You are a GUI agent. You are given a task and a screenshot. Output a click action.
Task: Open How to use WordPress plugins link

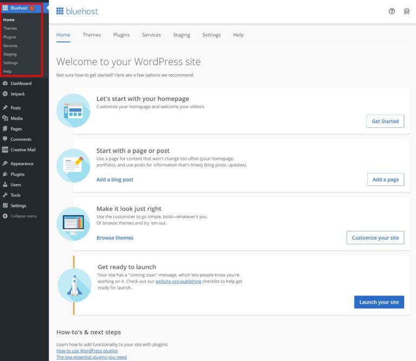[87, 351]
